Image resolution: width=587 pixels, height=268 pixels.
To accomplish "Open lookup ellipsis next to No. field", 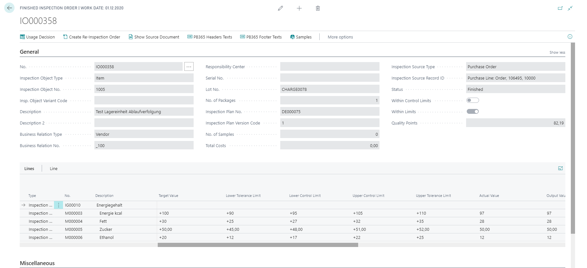I will (189, 67).
